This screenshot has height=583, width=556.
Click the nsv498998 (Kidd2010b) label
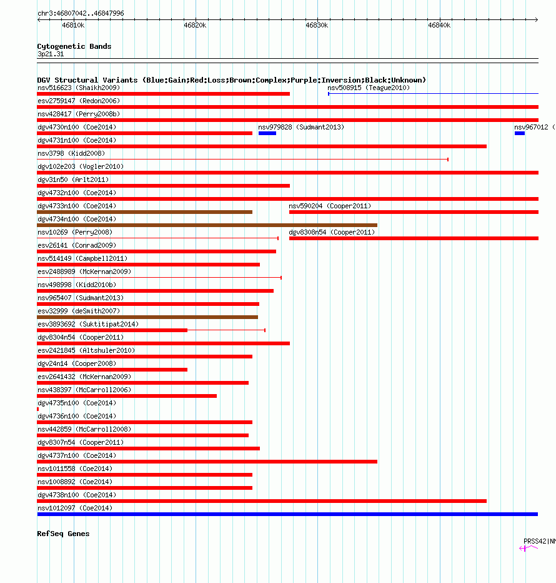[77, 285]
